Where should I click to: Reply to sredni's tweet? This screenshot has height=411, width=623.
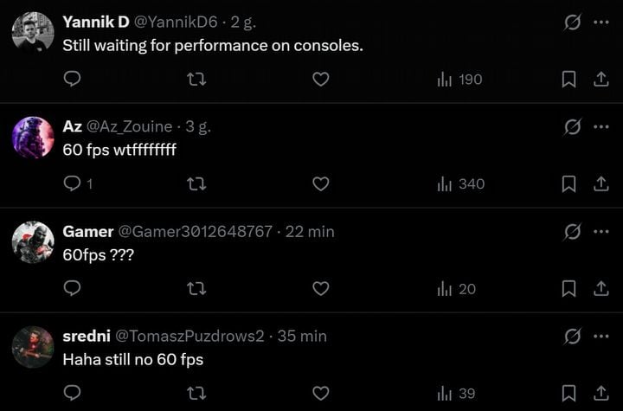click(x=73, y=393)
